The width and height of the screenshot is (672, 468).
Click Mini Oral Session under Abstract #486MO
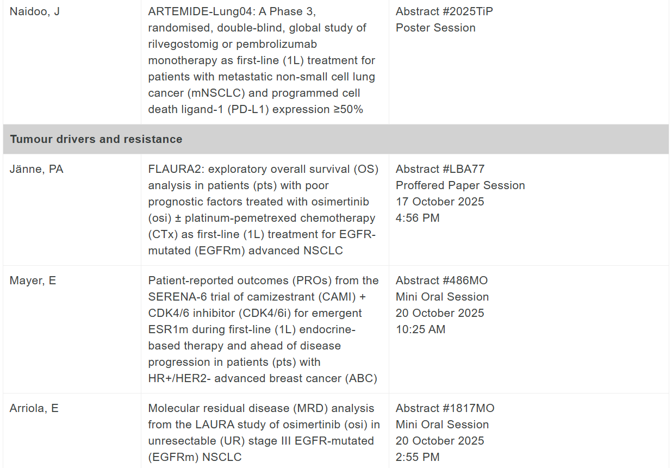pyautogui.click(x=442, y=297)
